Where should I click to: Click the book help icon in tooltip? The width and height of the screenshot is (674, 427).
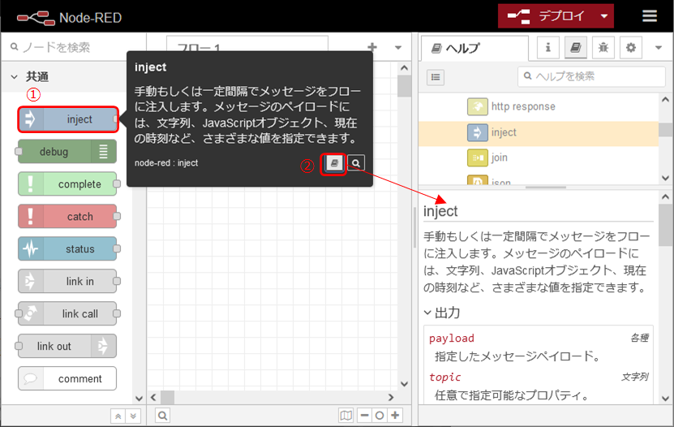tap(333, 163)
